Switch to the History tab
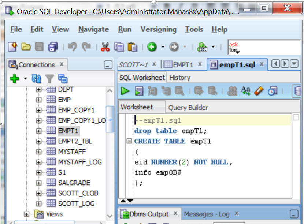 tap(180, 78)
